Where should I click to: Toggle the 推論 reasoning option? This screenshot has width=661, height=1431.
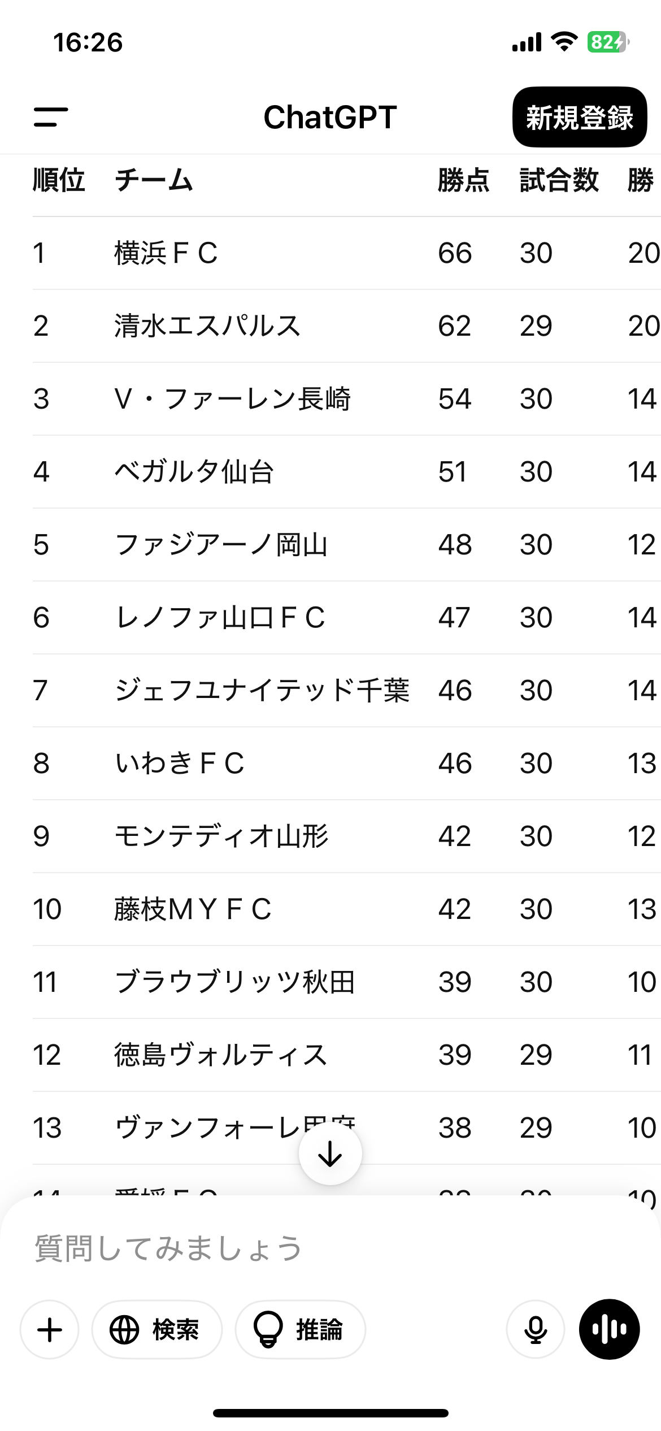point(300,1329)
